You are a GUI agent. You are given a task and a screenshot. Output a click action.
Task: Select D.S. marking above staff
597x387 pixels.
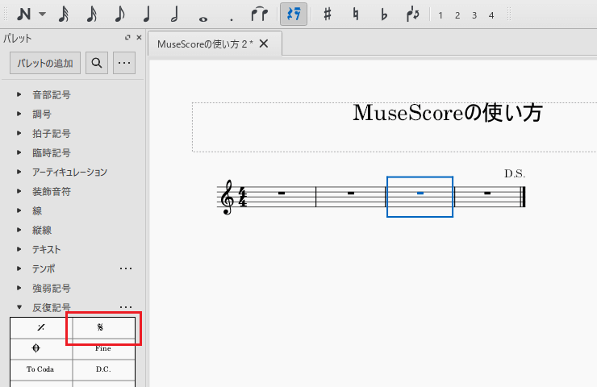(x=515, y=174)
